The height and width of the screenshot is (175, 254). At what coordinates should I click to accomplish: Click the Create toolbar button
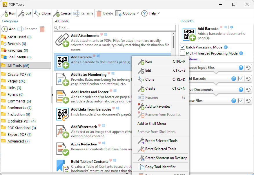point(62,13)
